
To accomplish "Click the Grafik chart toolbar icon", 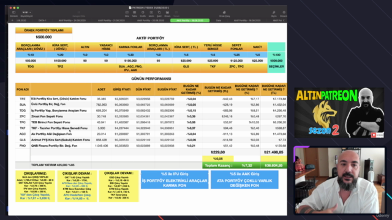I will pos(143,12).
